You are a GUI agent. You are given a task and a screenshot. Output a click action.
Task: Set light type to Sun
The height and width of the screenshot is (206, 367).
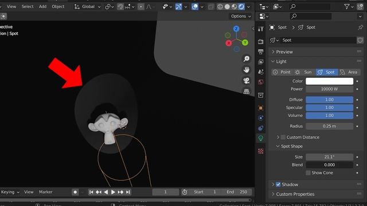pyautogui.click(x=304, y=72)
